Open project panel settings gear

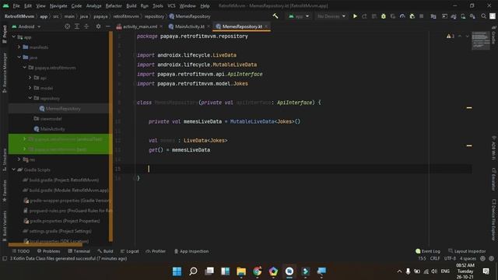[99, 26]
